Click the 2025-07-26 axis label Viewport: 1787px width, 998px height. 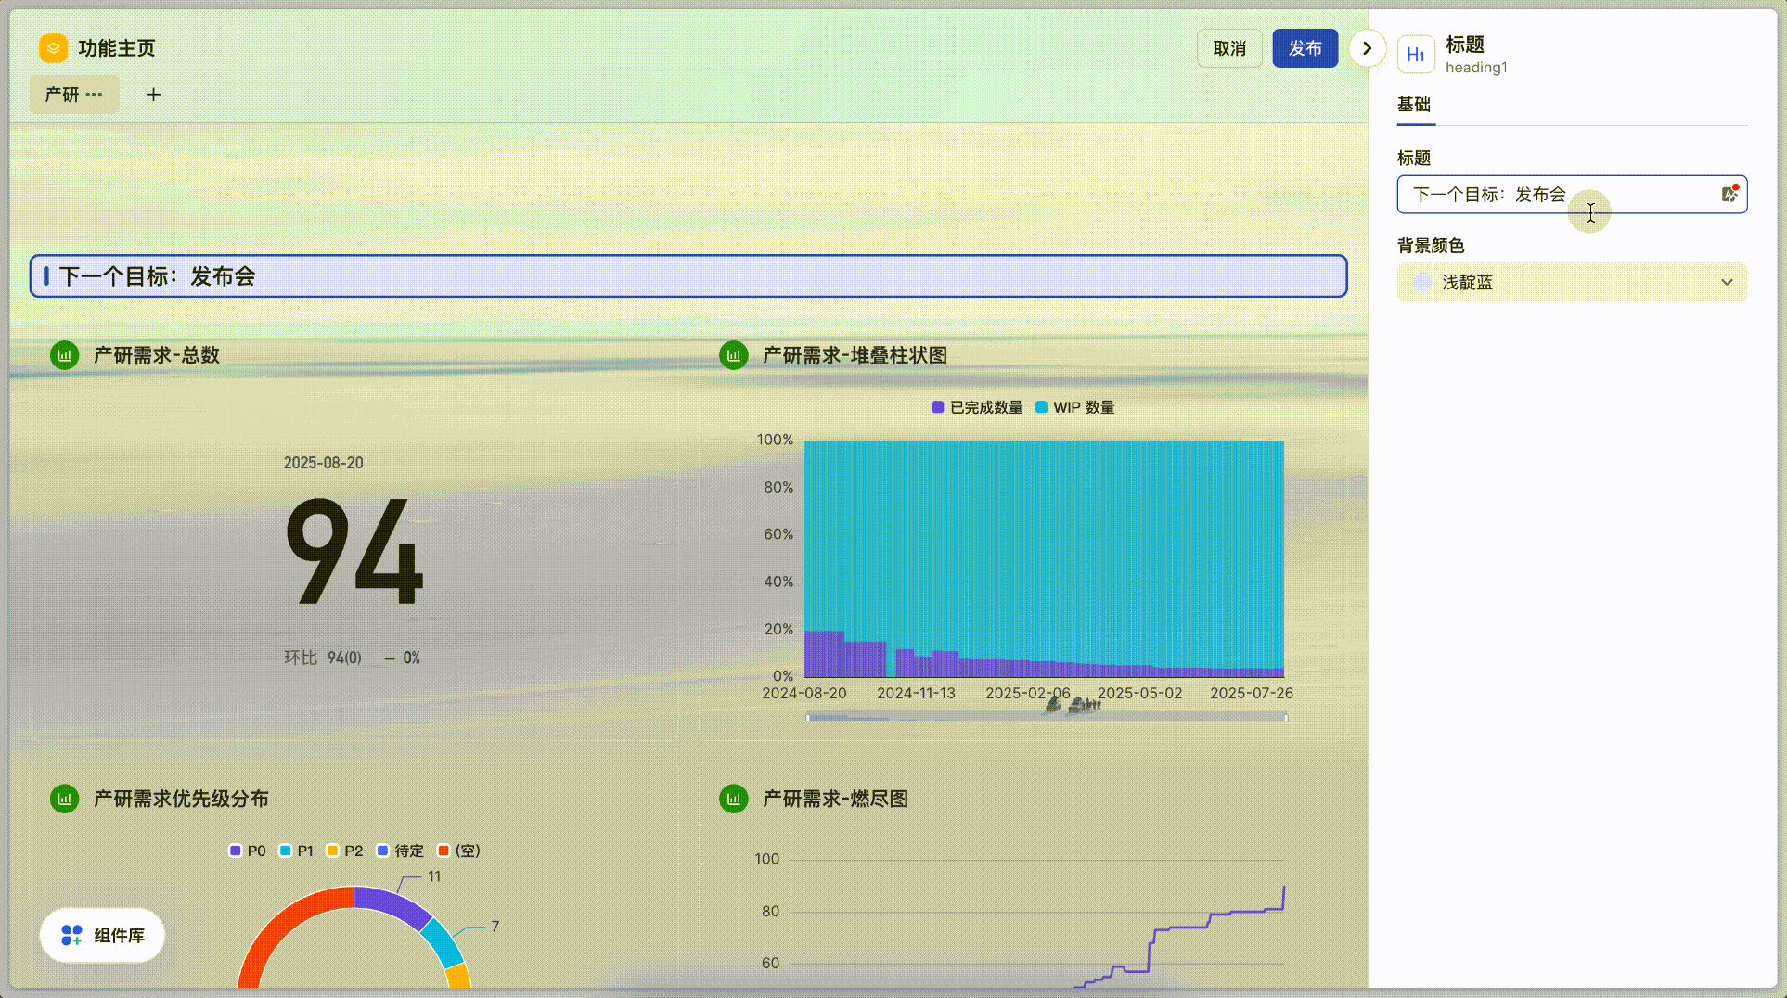click(x=1252, y=693)
